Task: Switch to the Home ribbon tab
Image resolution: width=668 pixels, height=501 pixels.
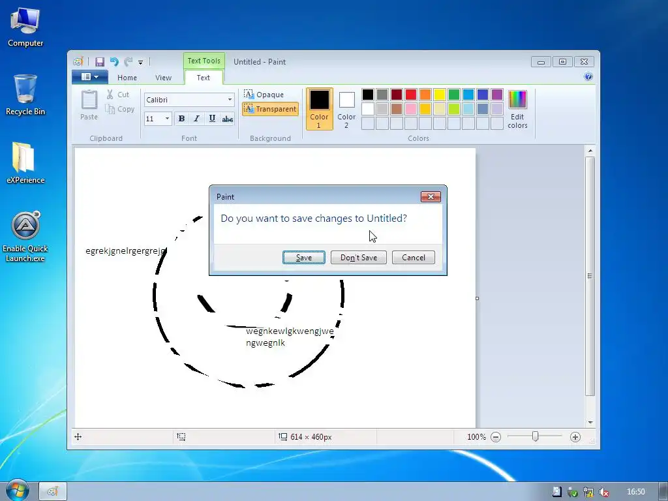Action: pos(127,78)
